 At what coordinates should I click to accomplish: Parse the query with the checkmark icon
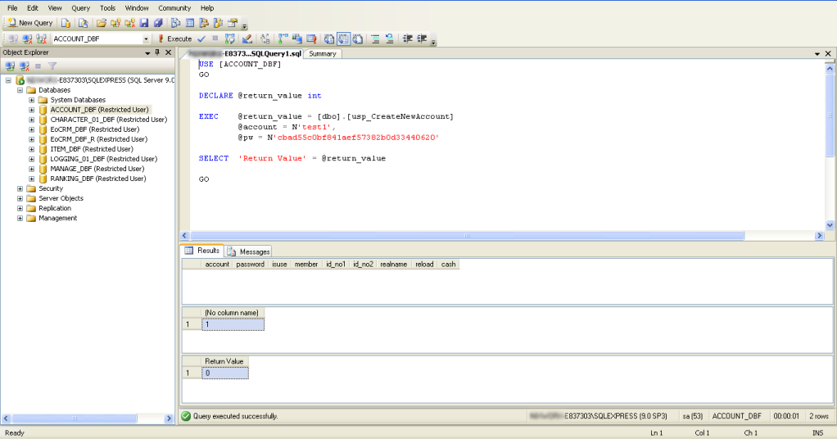pyautogui.click(x=201, y=38)
